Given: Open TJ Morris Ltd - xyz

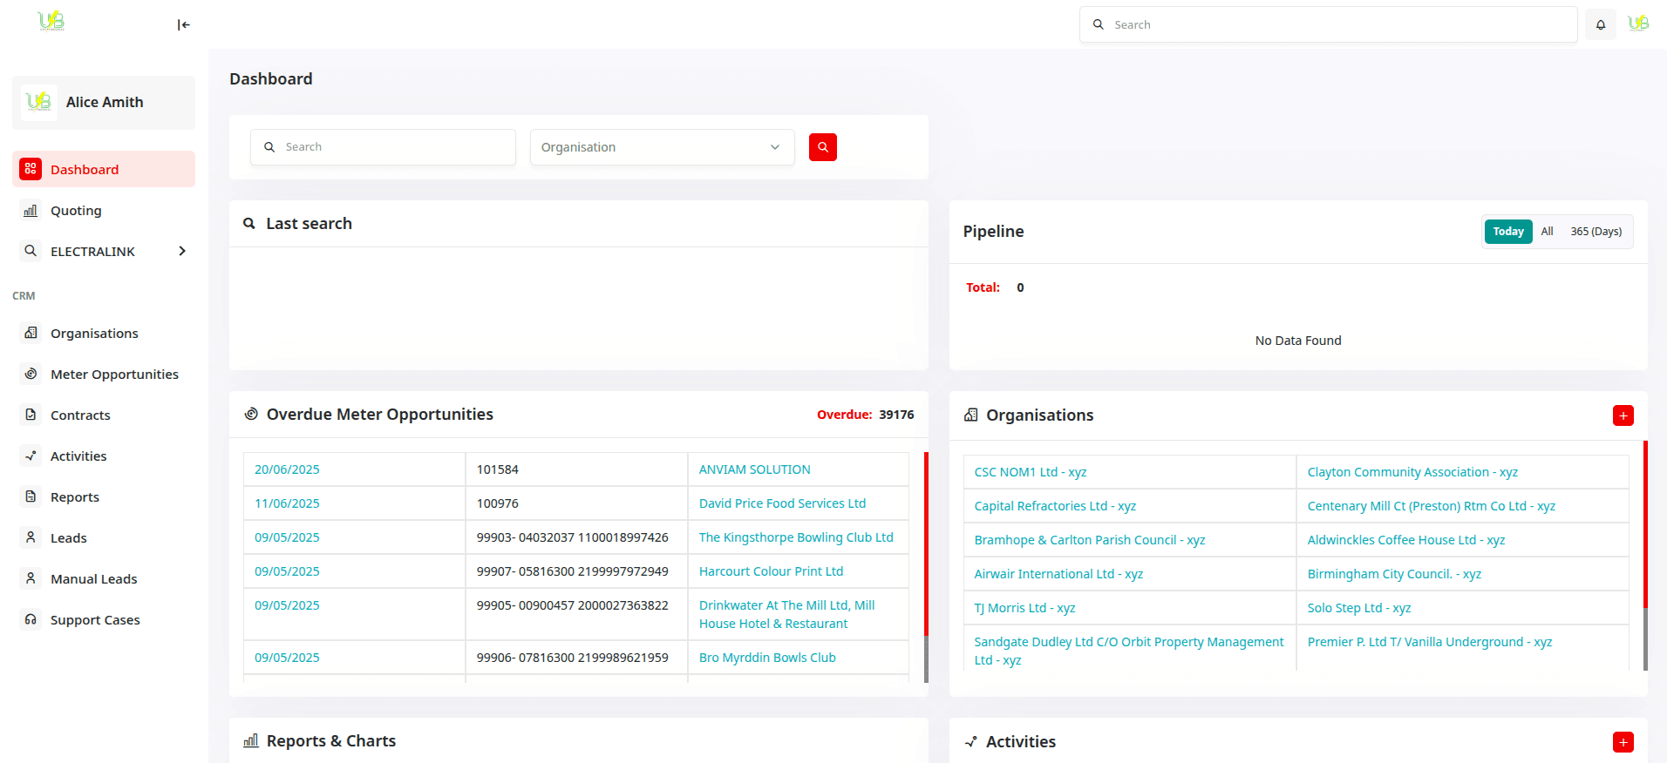Looking at the screenshot, I should 1024,608.
